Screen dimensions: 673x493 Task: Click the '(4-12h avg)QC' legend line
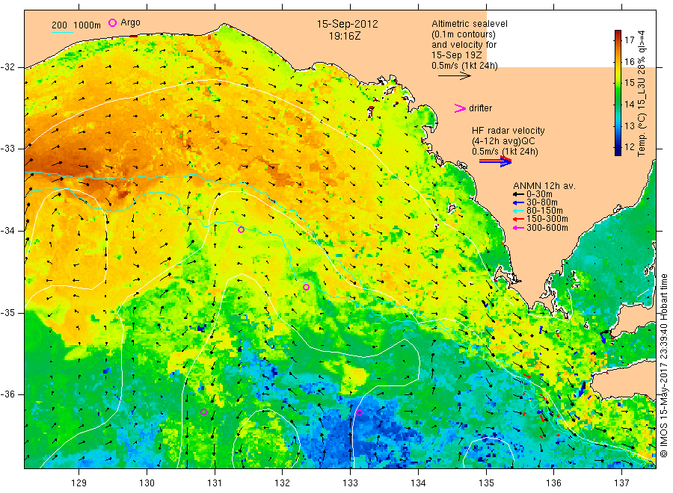(503, 141)
